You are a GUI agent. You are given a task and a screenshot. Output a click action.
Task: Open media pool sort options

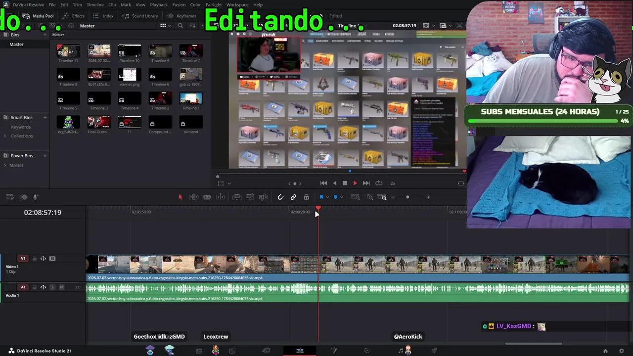(x=193, y=26)
